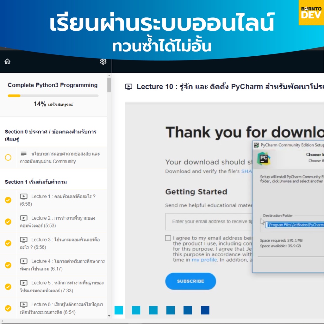Toggle Lecture 2 completed checkmark

(x=8, y=222)
